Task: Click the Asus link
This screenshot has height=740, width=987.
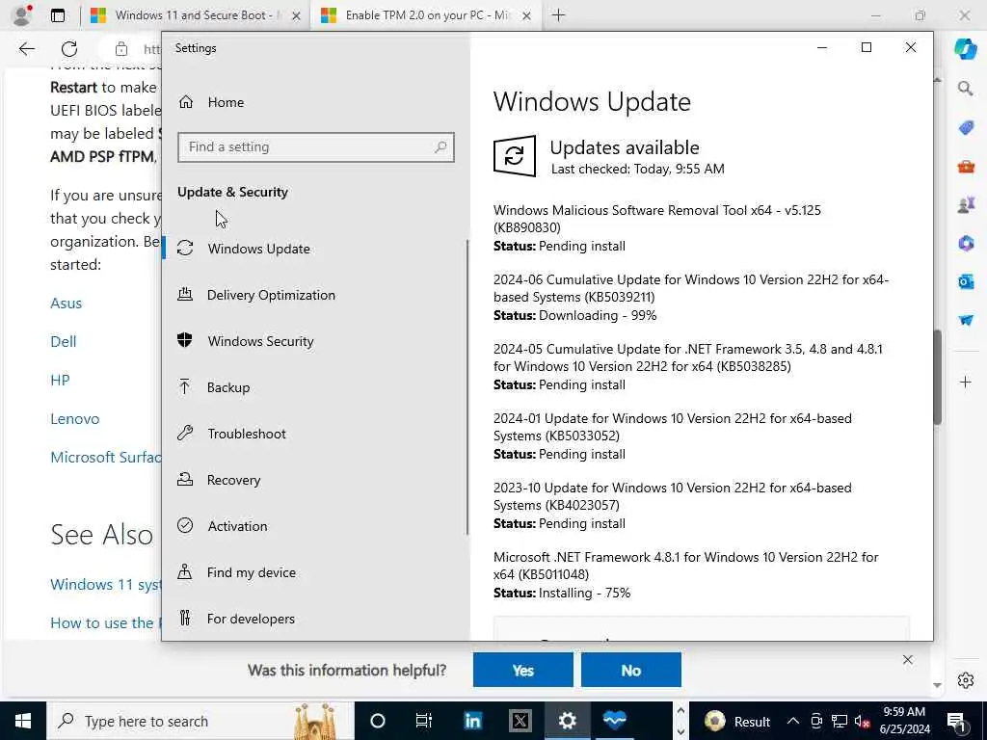Action: tap(67, 304)
